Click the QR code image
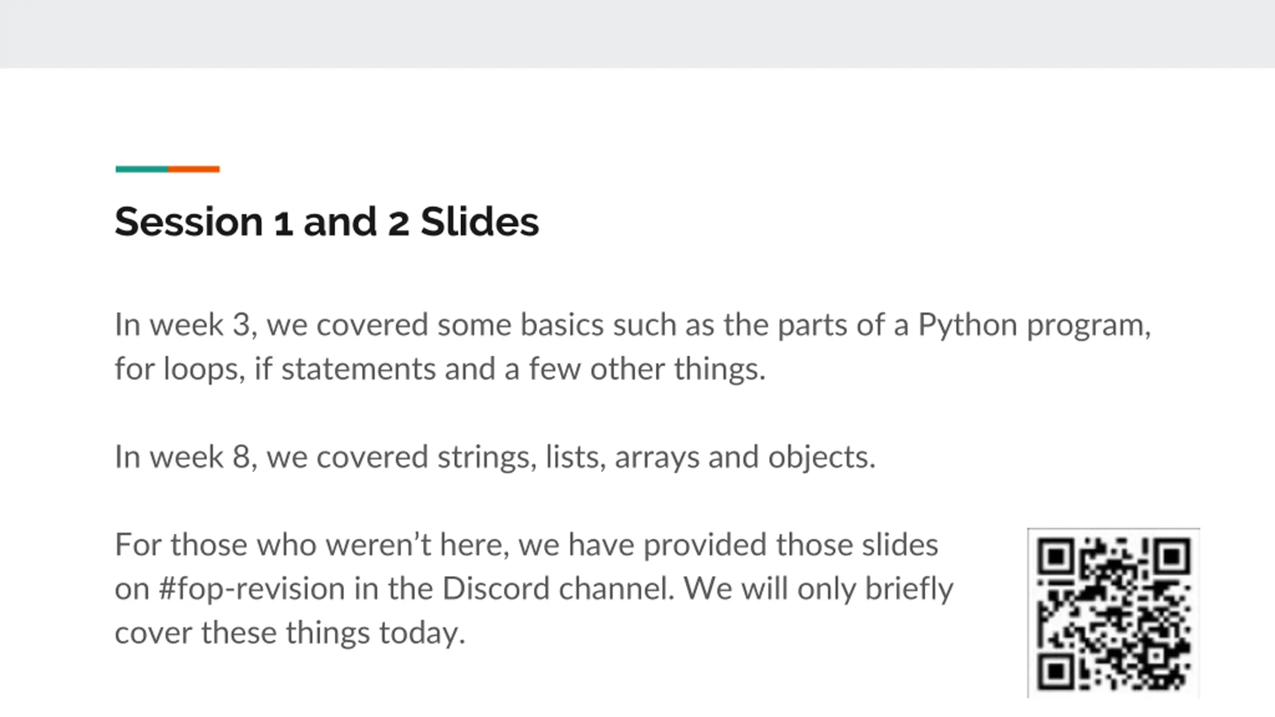1275x717 pixels. tap(1114, 613)
